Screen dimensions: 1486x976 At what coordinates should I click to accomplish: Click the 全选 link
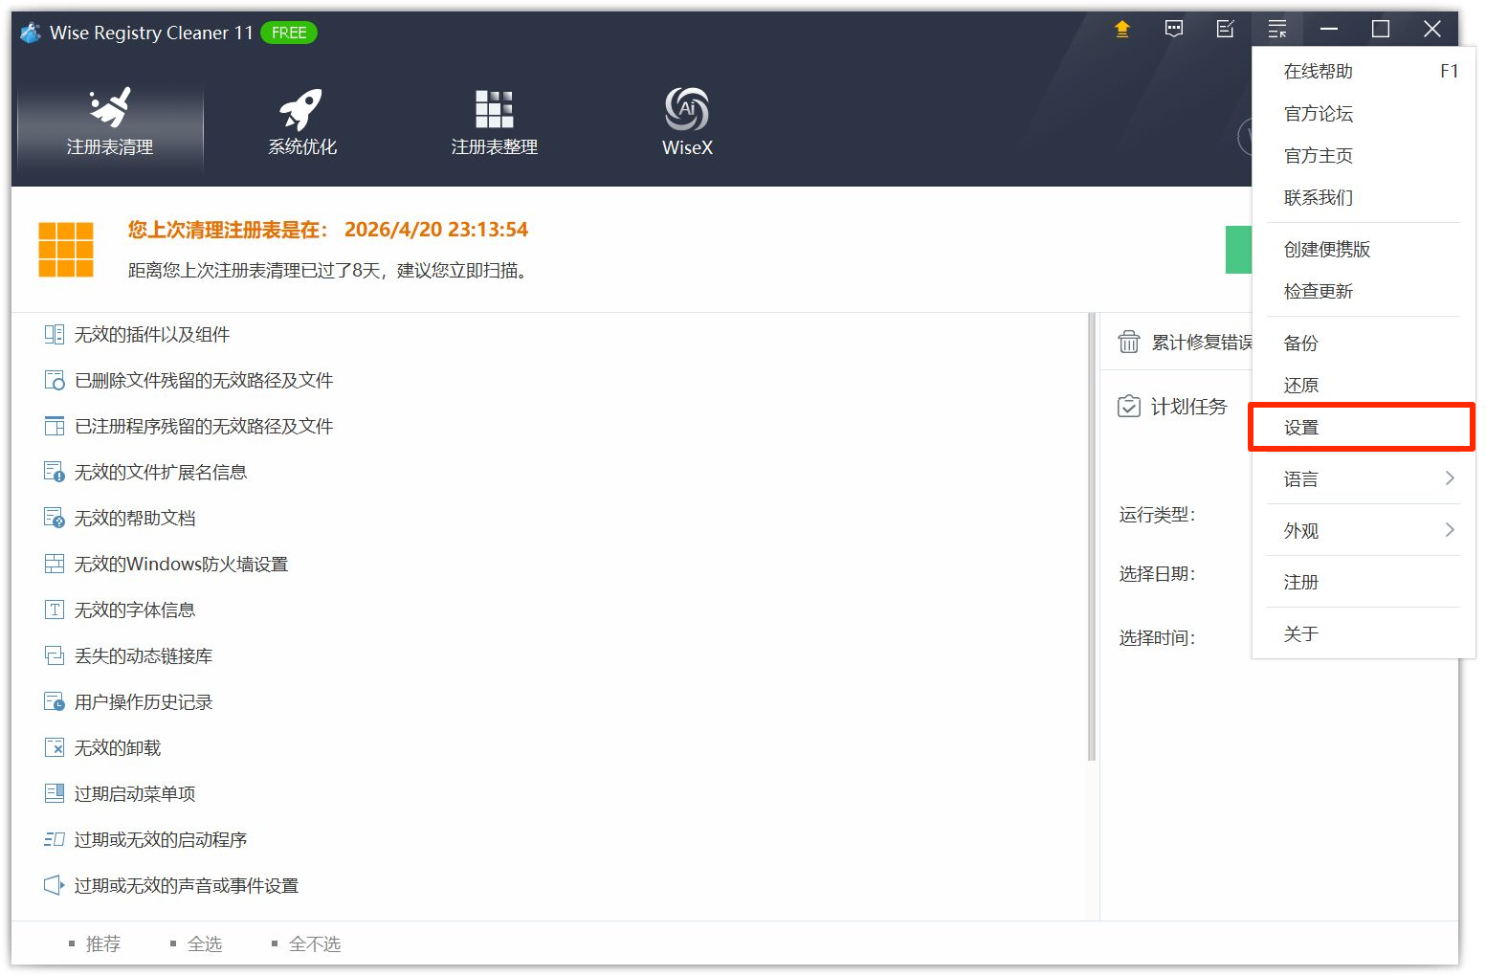coord(204,944)
